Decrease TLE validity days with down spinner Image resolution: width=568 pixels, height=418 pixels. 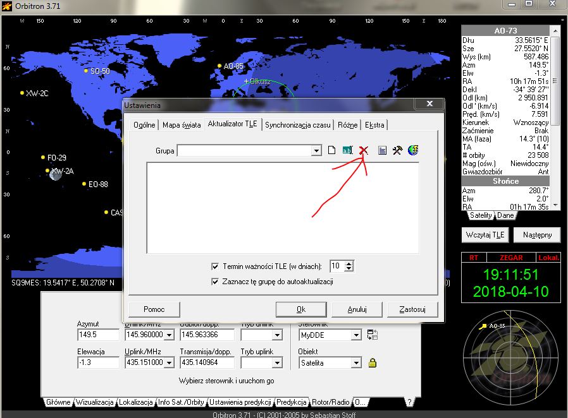click(349, 268)
